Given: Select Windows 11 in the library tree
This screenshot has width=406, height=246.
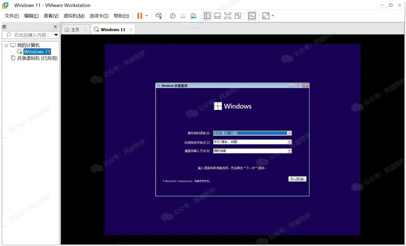Looking at the screenshot, I should (x=37, y=52).
